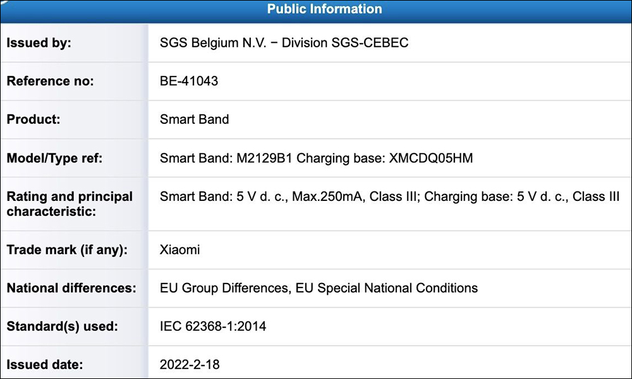Click the white corner at header's left edge
Image resolution: width=632 pixels, height=379 pixels.
pos(4,3)
